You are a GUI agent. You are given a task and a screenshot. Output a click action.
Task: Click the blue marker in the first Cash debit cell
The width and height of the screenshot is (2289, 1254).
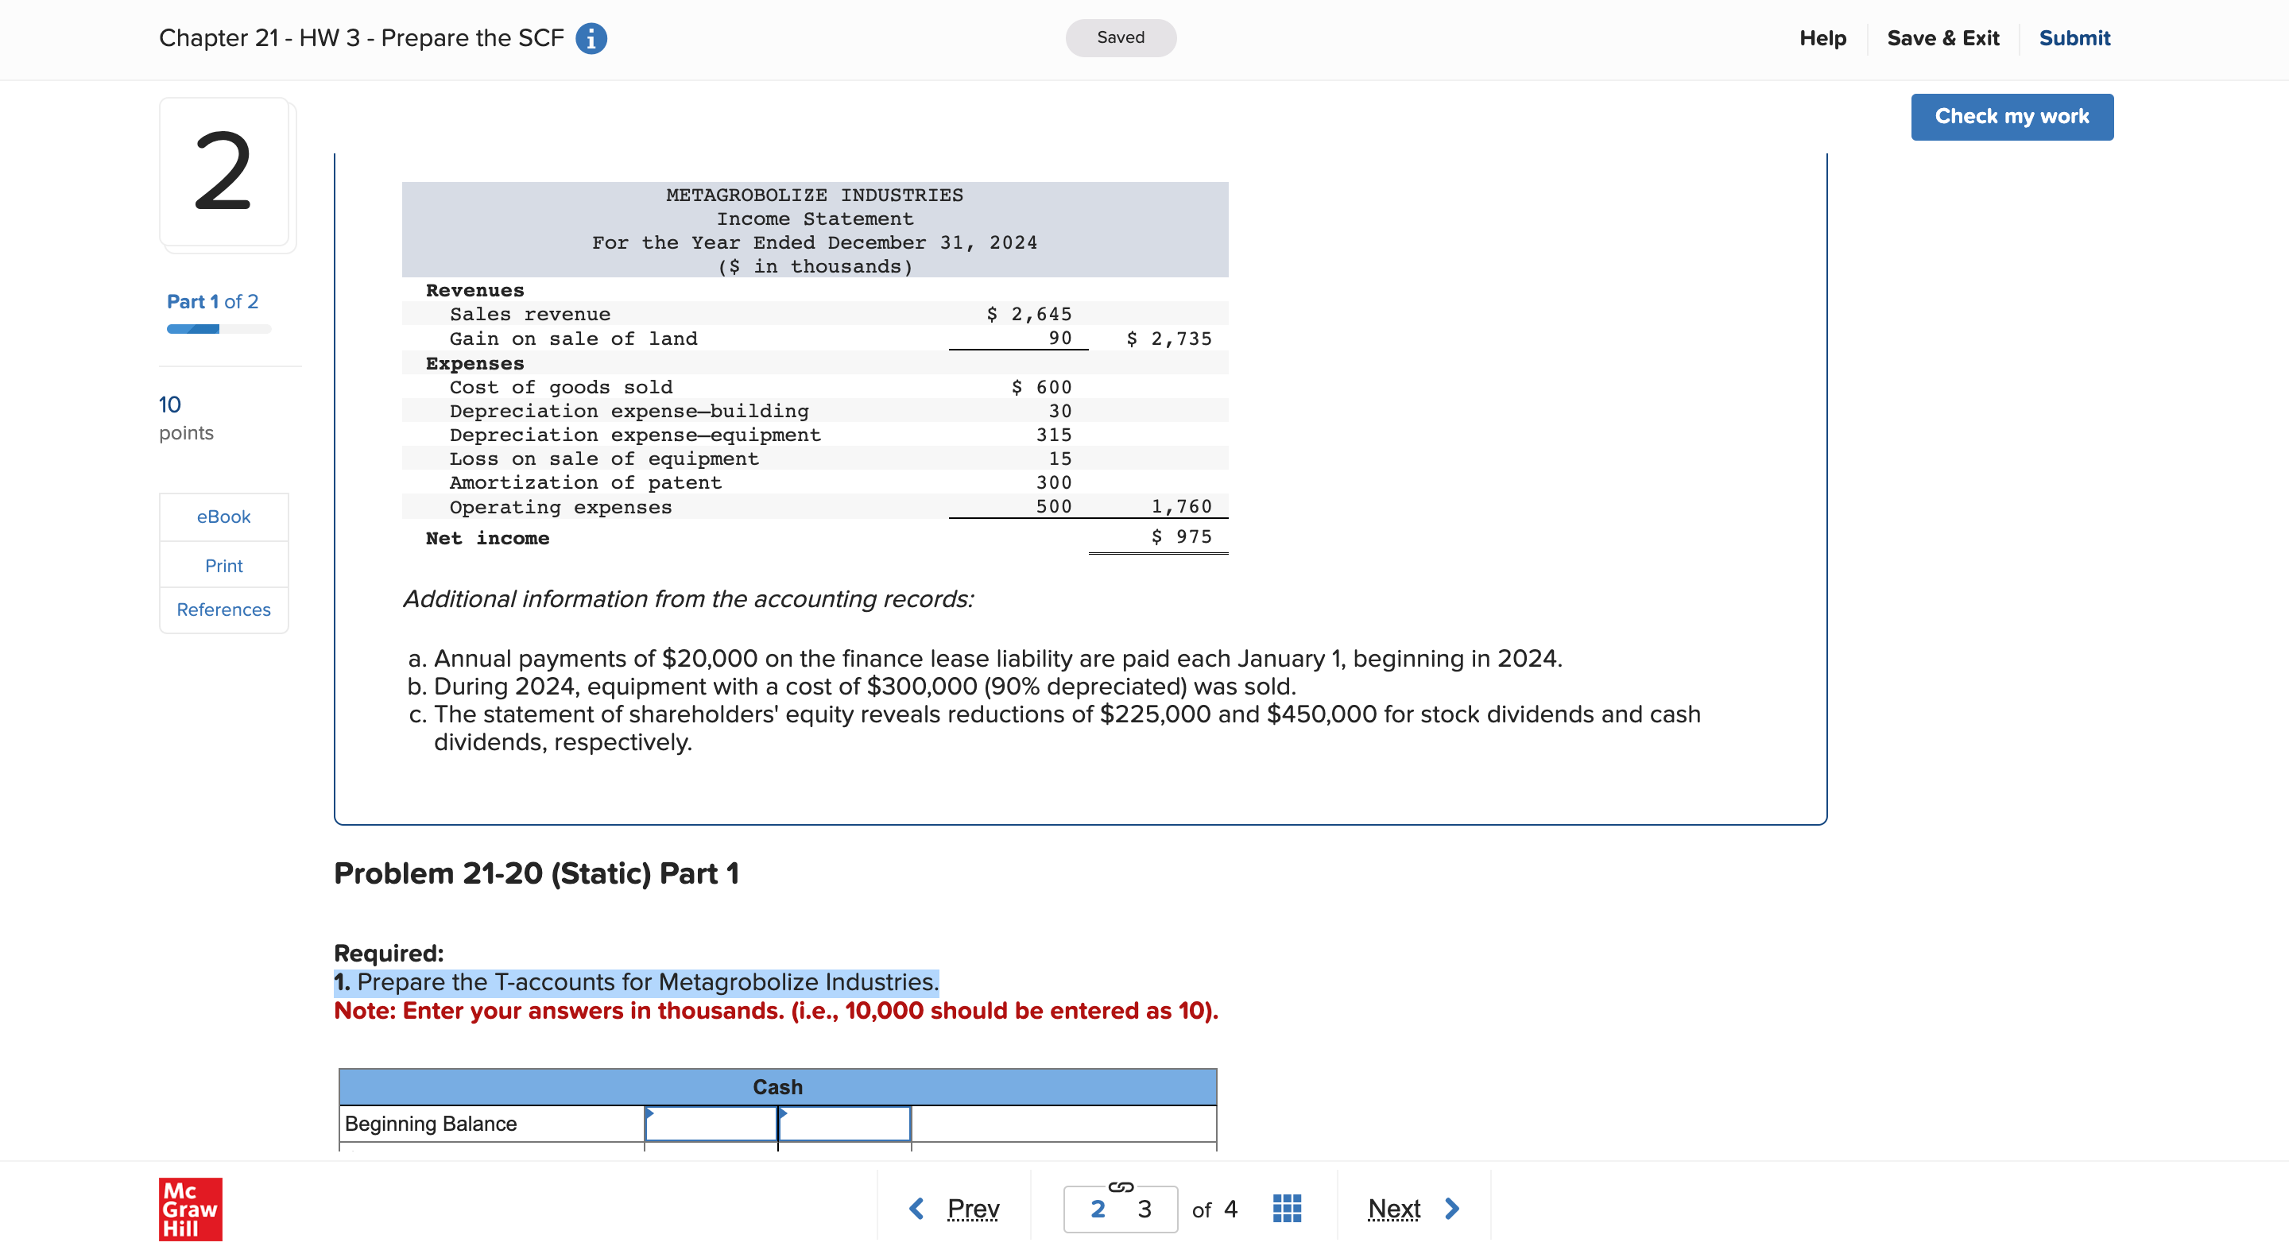(652, 1113)
